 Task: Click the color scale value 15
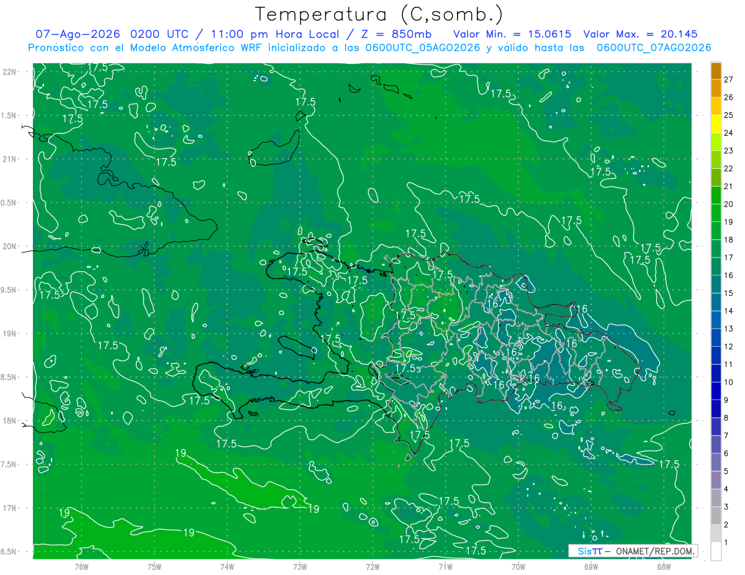click(729, 293)
